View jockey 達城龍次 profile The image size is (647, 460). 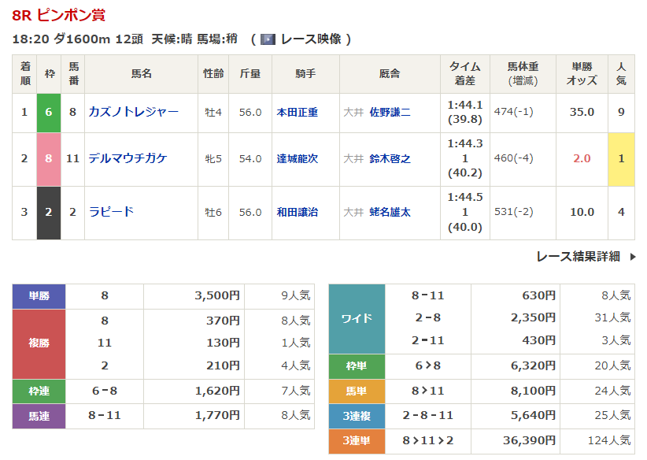click(297, 158)
